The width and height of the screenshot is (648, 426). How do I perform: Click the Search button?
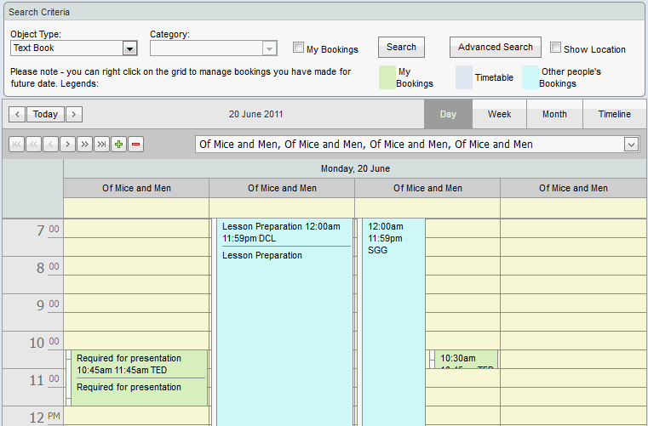[401, 48]
